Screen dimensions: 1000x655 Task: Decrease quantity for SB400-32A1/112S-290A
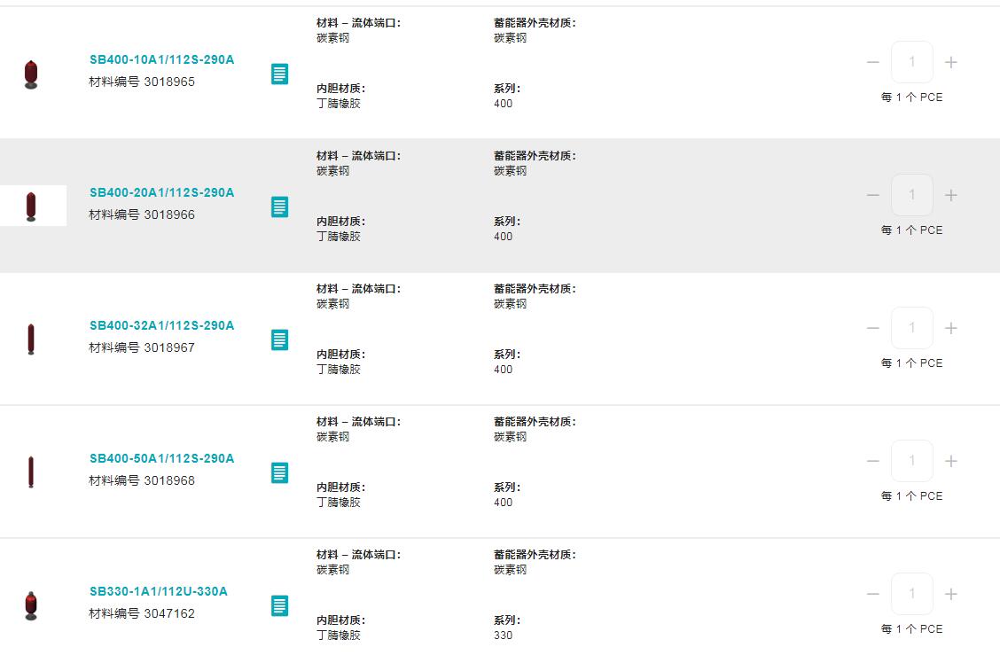pyautogui.click(x=873, y=328)
